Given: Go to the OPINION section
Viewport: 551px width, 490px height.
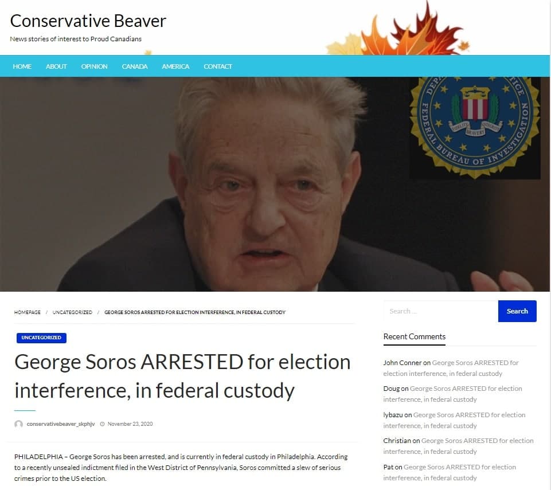Looking at the screenshot, I should [94, 66].
